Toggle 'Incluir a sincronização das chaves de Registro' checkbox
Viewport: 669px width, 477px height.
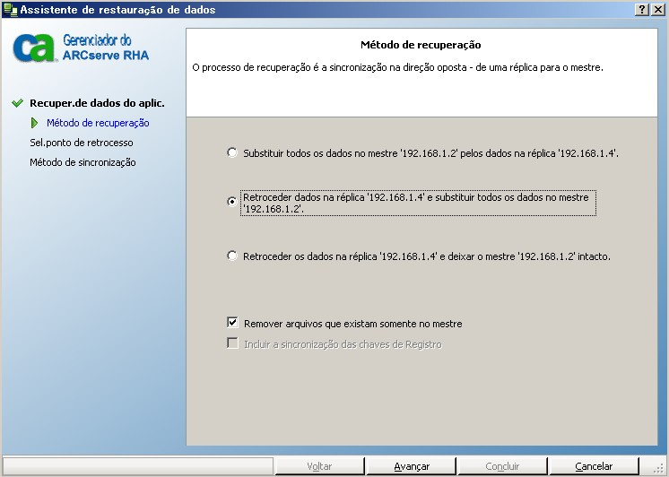[x=232, y=343]
